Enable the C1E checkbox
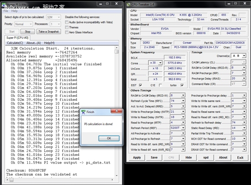Viewport: 251px width, 185px height. click(160, 85)
